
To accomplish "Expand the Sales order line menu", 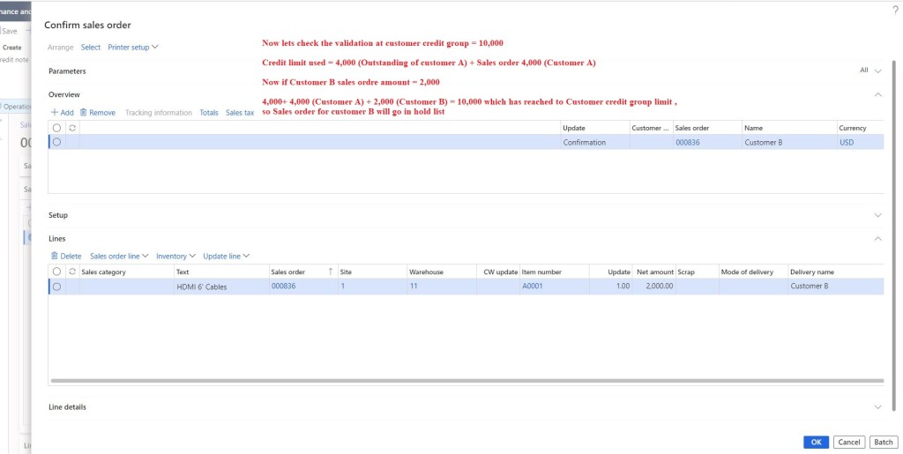I will (119, 256).
